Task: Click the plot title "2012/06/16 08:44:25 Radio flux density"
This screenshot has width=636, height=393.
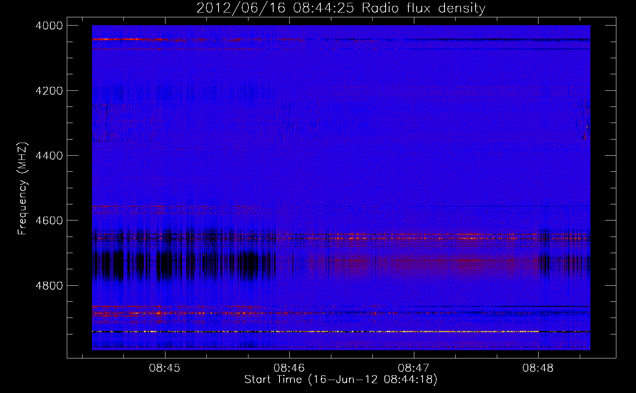Action: click(x=341, y=8)
